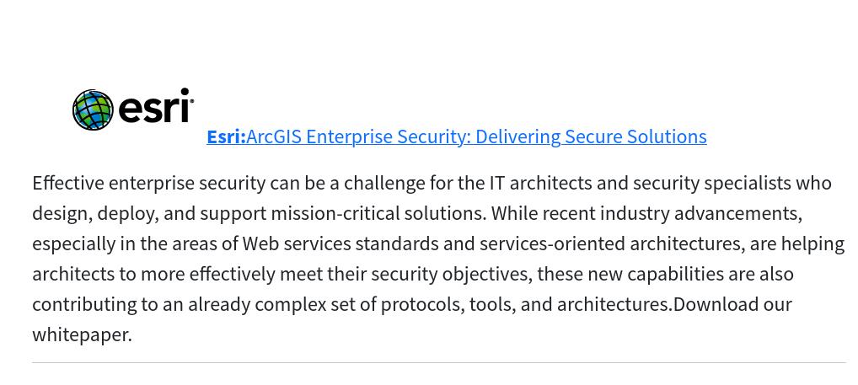This screenshot has height=385, width=858.
Task: Click the "Download our whitepaper." sentence
Action: (x=732, y=304)
